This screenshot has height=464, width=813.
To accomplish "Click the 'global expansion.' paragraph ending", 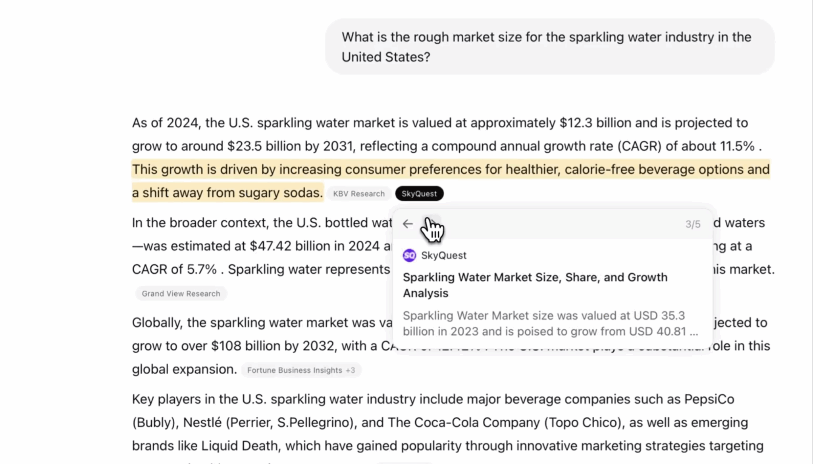I will [x=184, y=369].
